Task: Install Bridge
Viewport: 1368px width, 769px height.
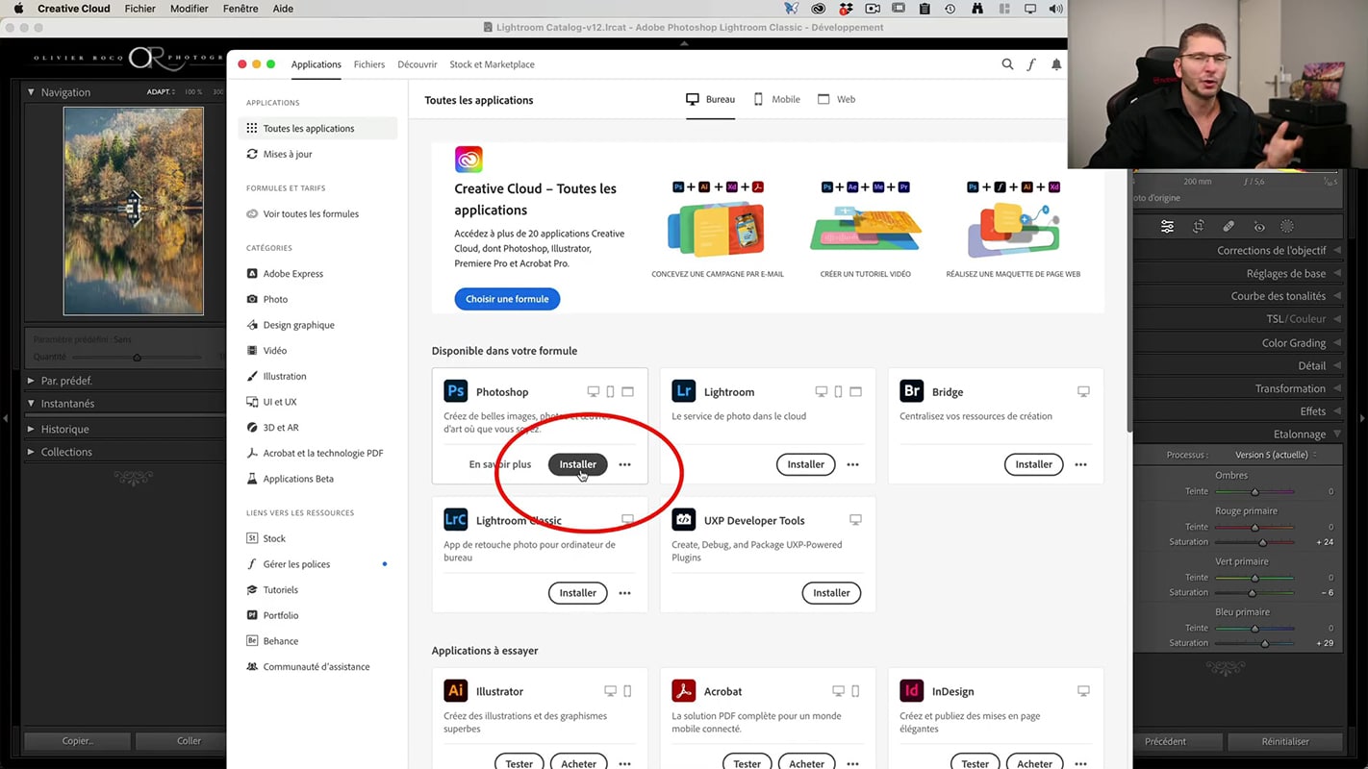Action: (1034, 464)
